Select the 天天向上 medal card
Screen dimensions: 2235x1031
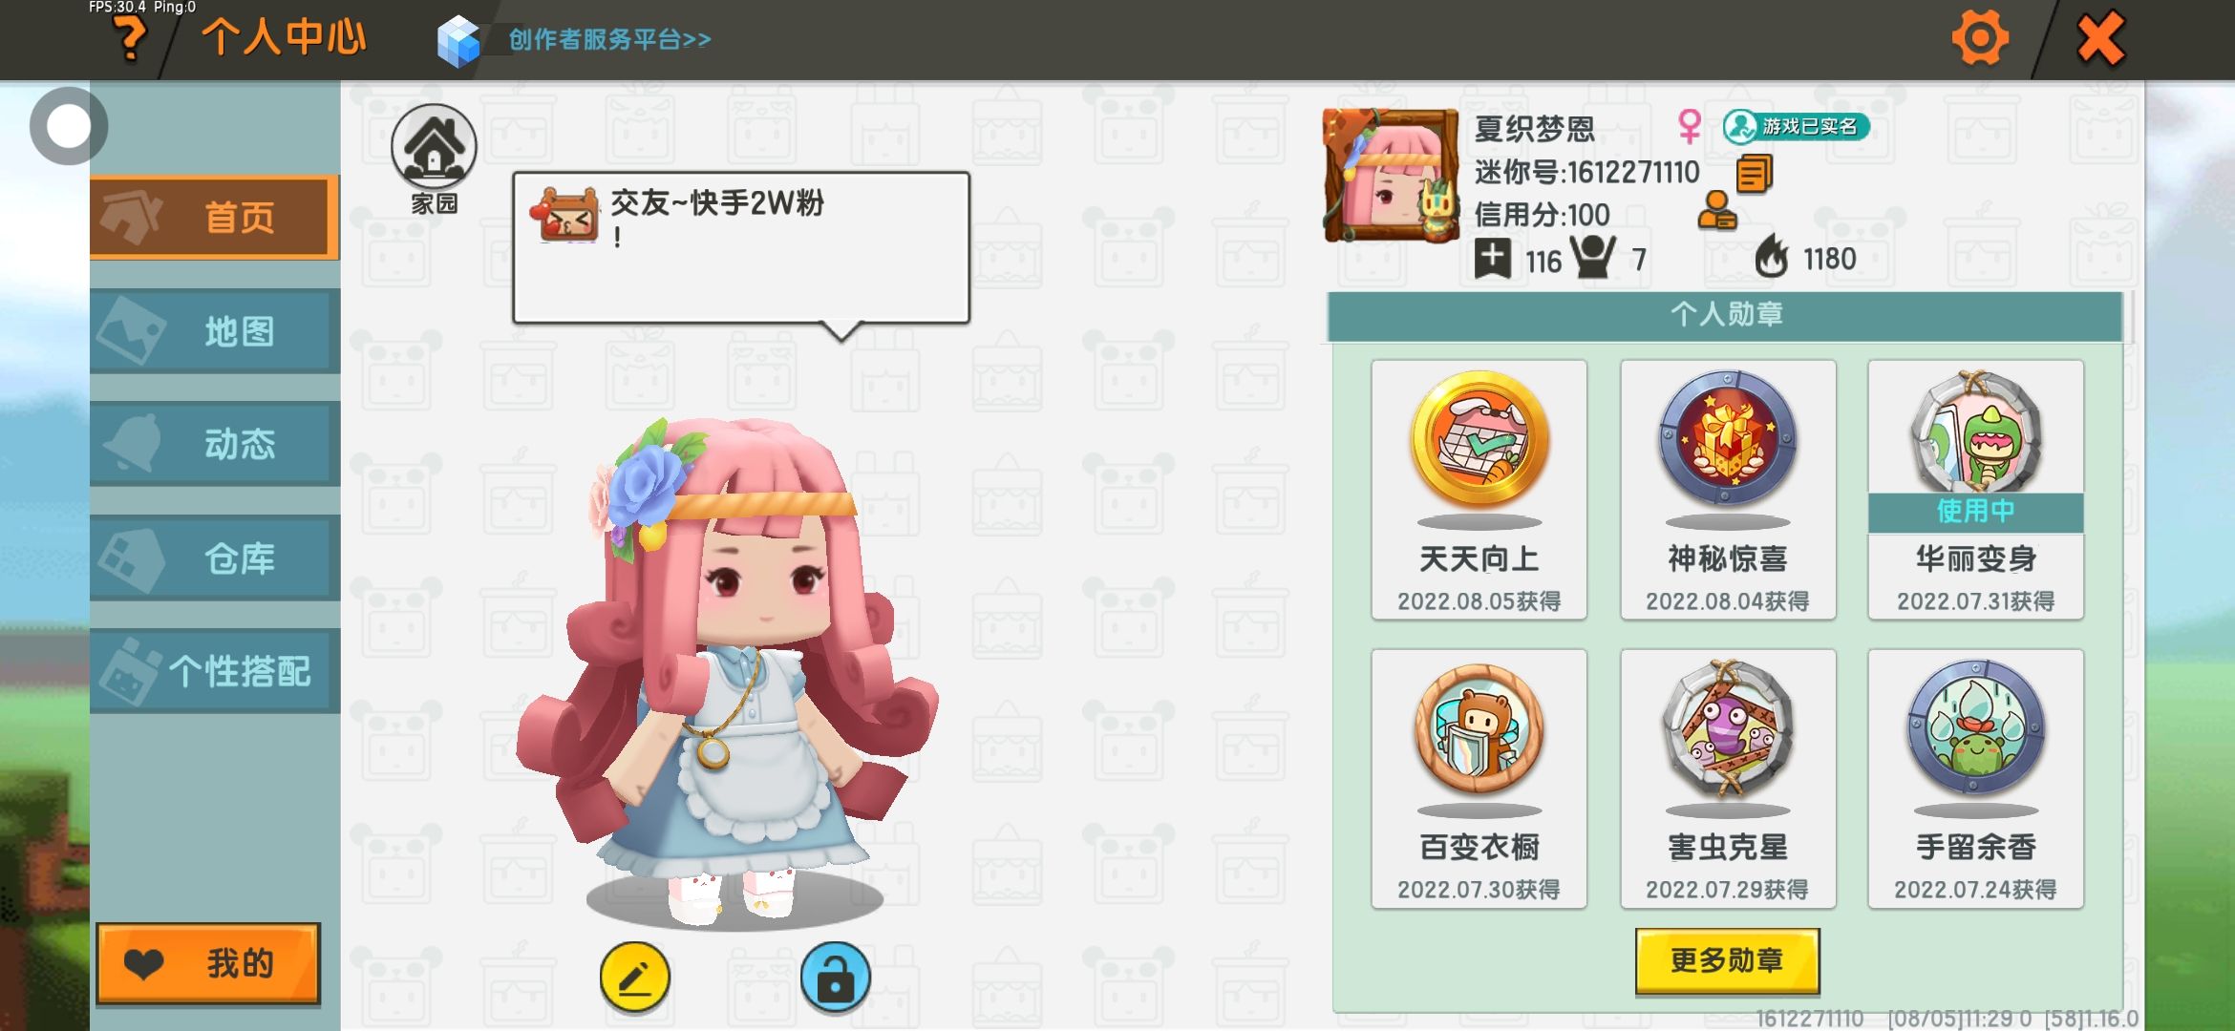tap(1479, 490)
